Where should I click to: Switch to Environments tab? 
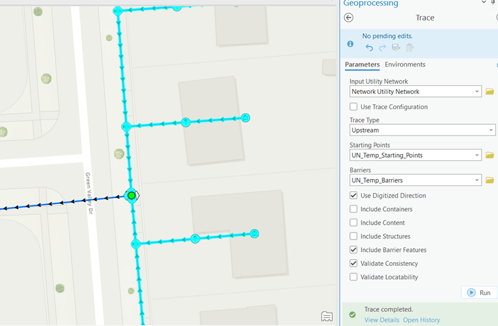pos(405,65)
